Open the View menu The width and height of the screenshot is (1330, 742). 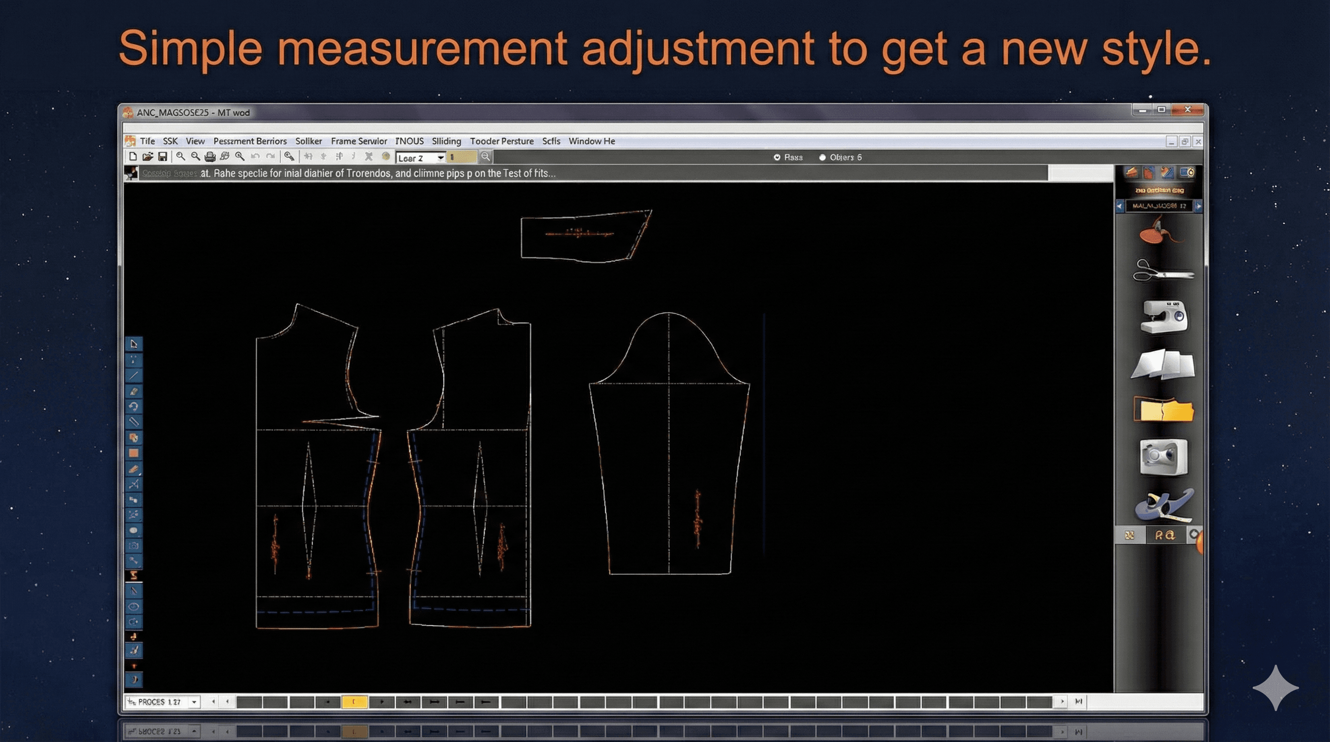tap(195, 141)
